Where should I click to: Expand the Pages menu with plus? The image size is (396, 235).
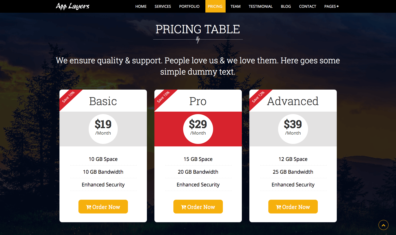(x=332, y=6)
